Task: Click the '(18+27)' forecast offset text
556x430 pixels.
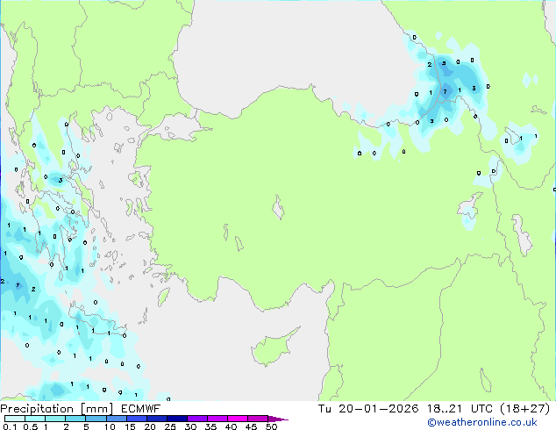Action: click(x=525, y=409)
